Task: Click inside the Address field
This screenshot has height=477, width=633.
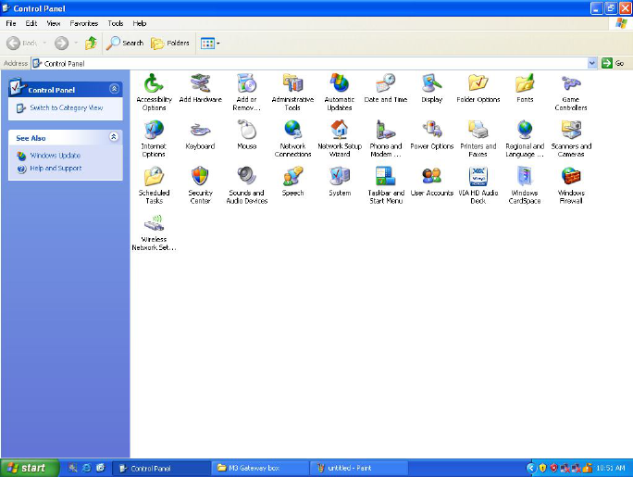Action: pyautogui.click(x=309, y=63)
